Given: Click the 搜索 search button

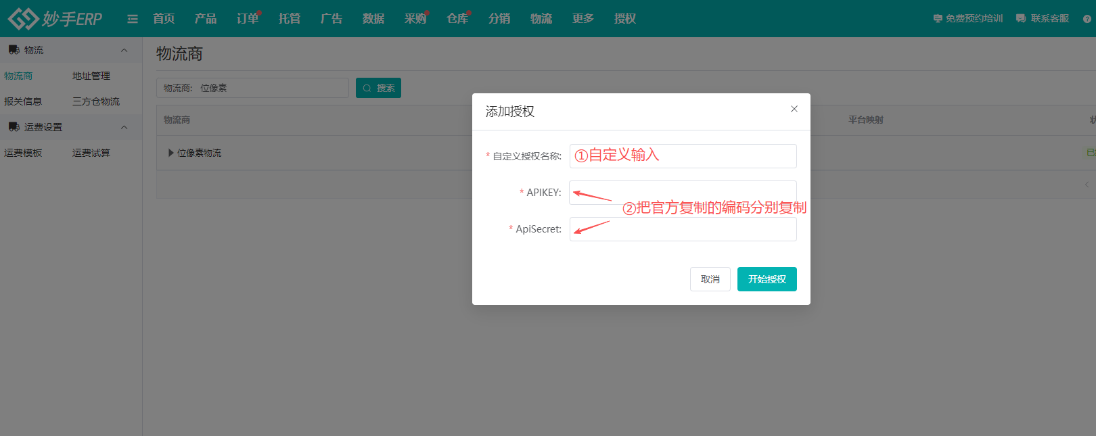Looking at the screenshot, I should click(x=378, y=88).
